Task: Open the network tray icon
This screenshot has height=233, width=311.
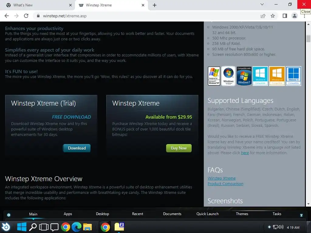Action: (x=275, y=227)
